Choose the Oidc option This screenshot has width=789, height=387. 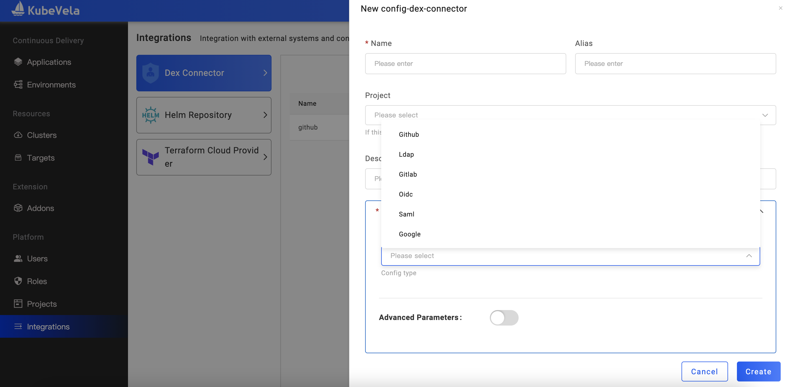[x=406, y=194]
